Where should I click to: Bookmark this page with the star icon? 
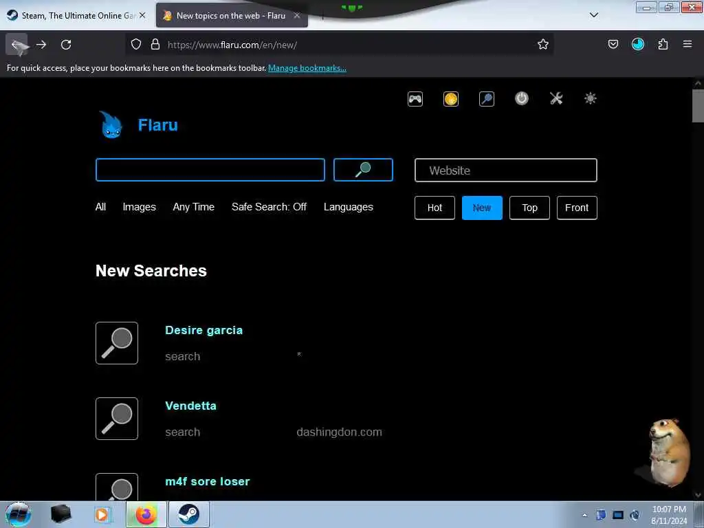(x=543, y=44)
